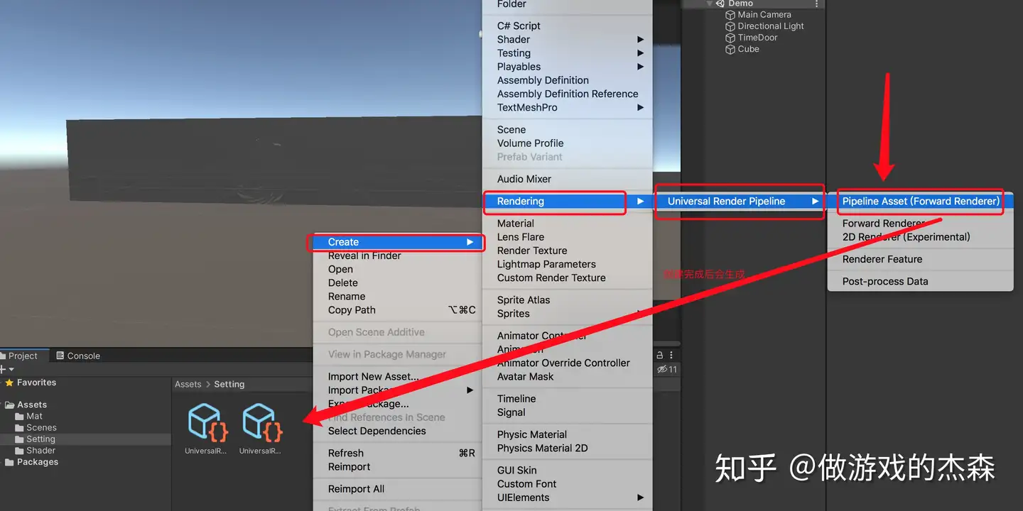Click the Console tab icon
Viewport: 1023px width, 511px height.
(60, 356)
